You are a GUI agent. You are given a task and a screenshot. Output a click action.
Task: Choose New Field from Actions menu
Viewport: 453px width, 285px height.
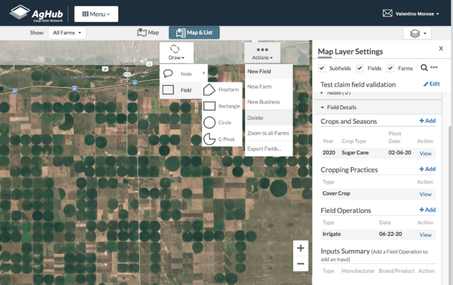pos(259,71)
